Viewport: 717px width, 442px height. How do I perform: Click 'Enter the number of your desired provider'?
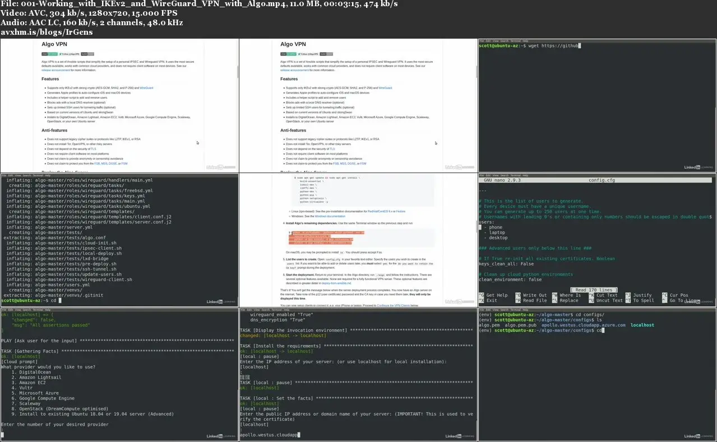[55, 424]
